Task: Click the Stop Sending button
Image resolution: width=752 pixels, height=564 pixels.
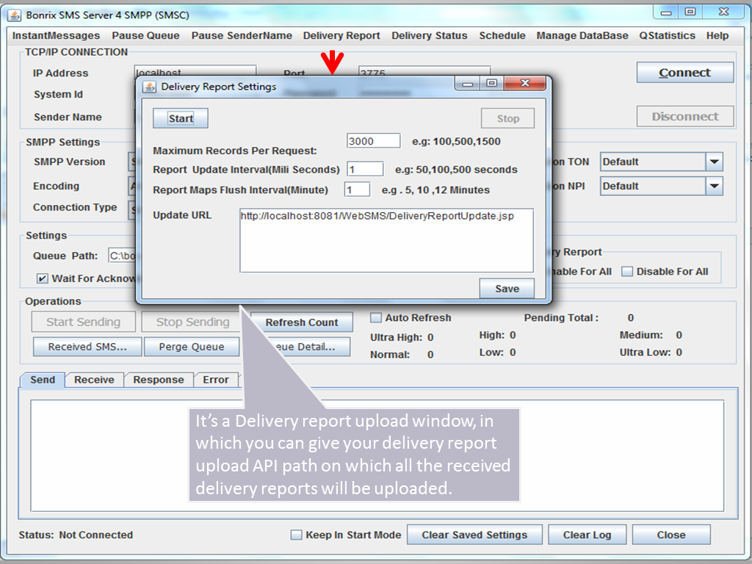Action: [192, 322]
